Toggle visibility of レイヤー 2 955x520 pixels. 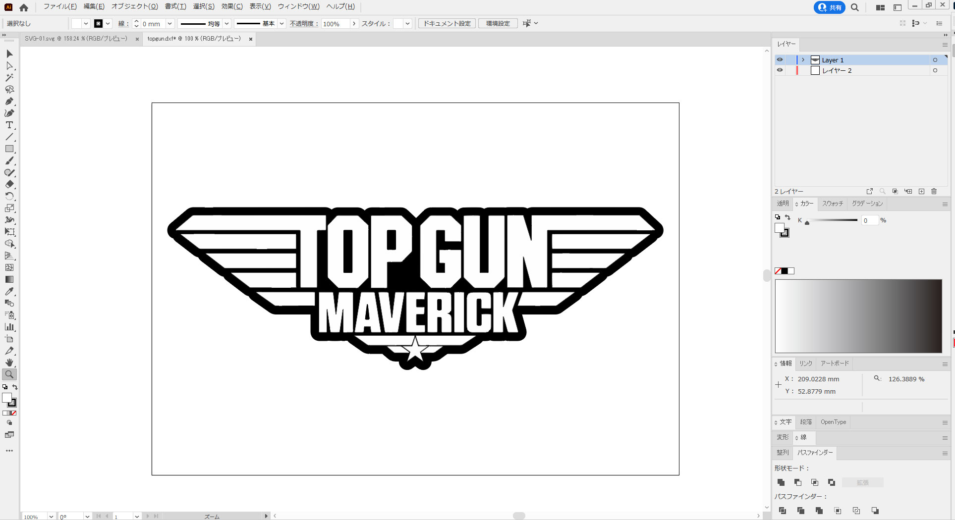tap(780, 70)
